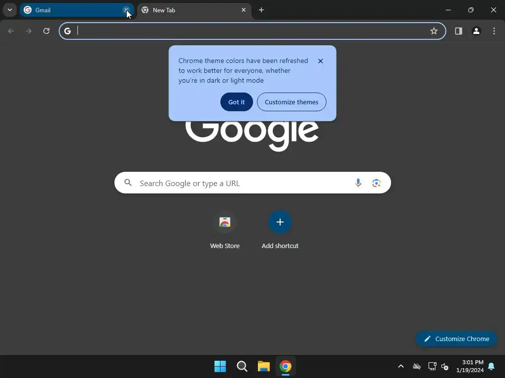Close the New Tab tab
This screenshot has height=378, width=505.
click(244, 10)
